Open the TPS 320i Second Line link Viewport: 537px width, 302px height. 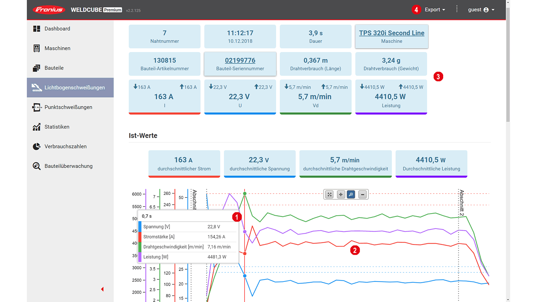(392, 33)
